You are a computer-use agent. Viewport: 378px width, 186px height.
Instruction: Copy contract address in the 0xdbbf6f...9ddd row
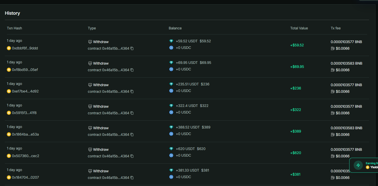(x=132, y=48)
